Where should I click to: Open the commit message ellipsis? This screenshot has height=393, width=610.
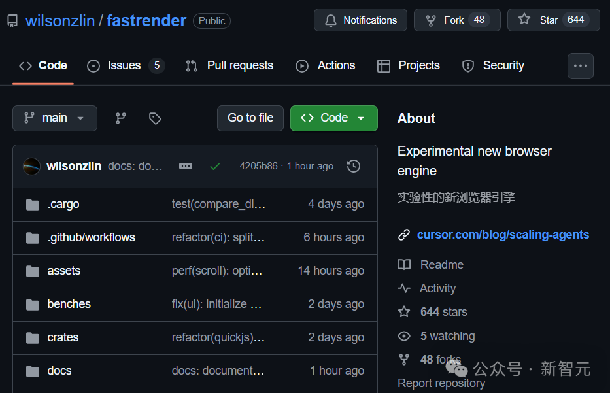(x=186, y=166)
